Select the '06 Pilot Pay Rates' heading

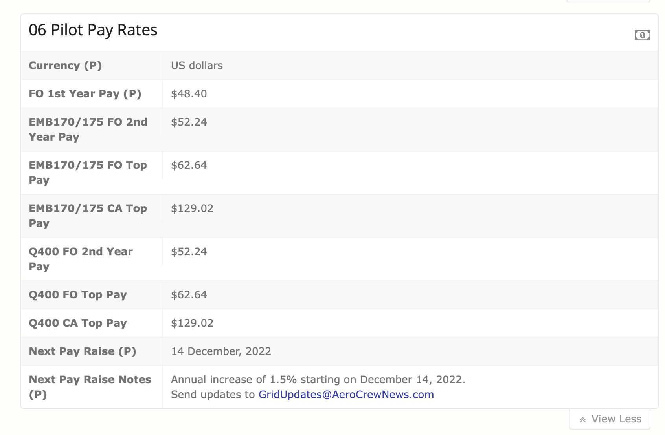click(x=93, y=30)
